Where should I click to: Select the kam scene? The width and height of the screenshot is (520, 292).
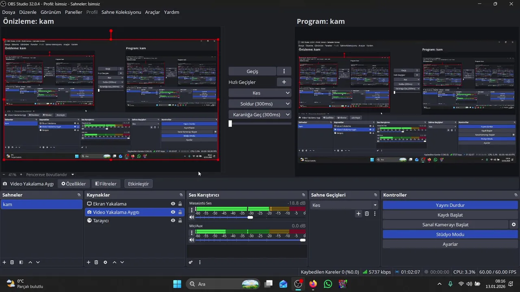[x=41, y=204]
